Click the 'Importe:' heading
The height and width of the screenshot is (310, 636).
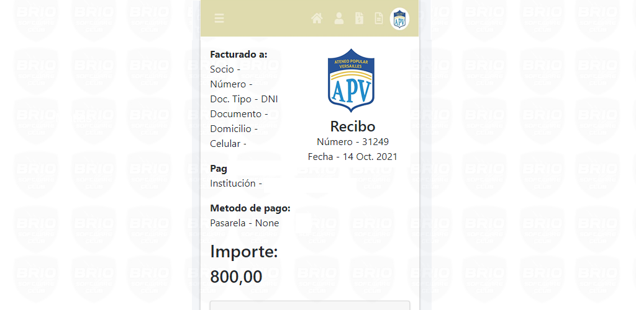243,252
